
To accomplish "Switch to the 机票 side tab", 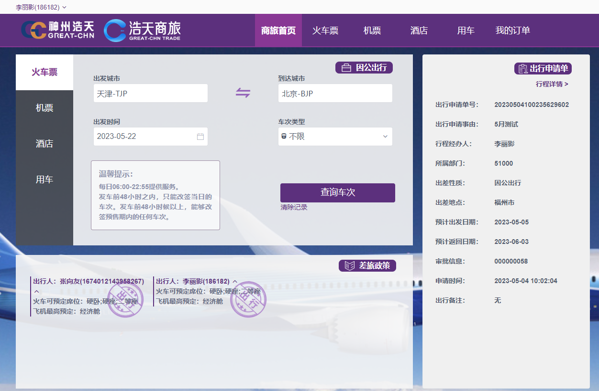I will [44, 108].
